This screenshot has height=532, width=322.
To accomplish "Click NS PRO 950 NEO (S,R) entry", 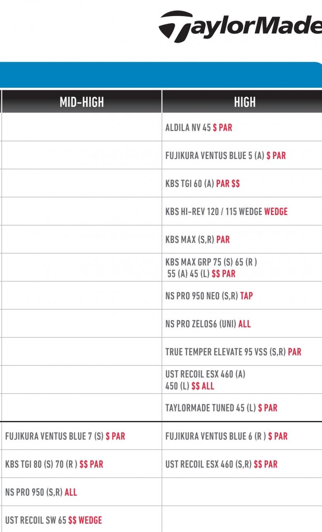I will pos(209,296).
